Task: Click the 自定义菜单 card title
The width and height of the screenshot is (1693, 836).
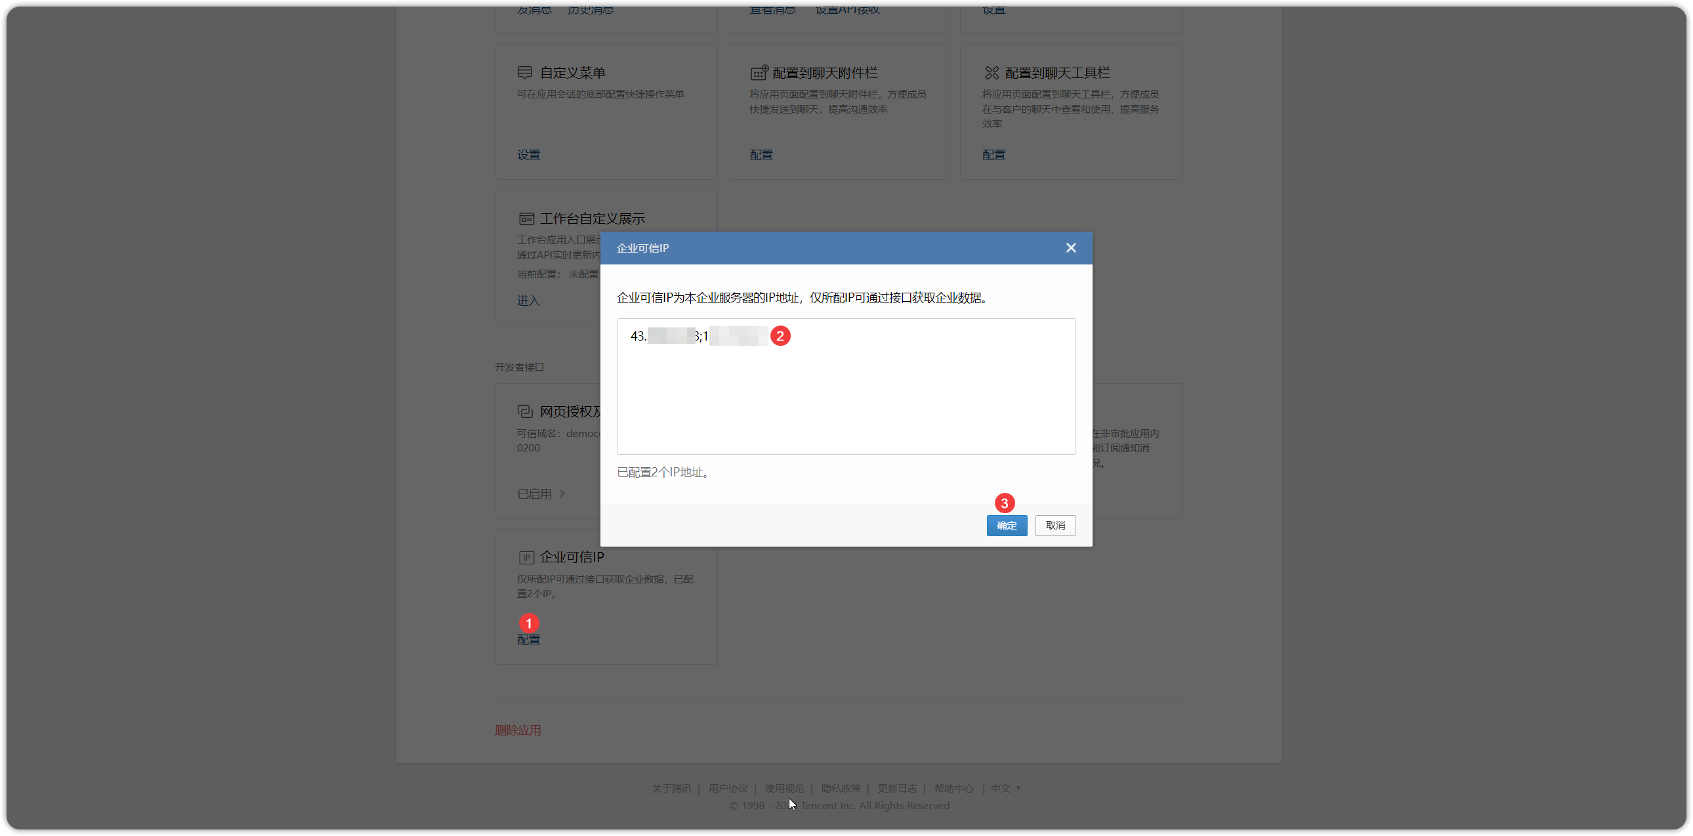Action: (x=572, y=72)
